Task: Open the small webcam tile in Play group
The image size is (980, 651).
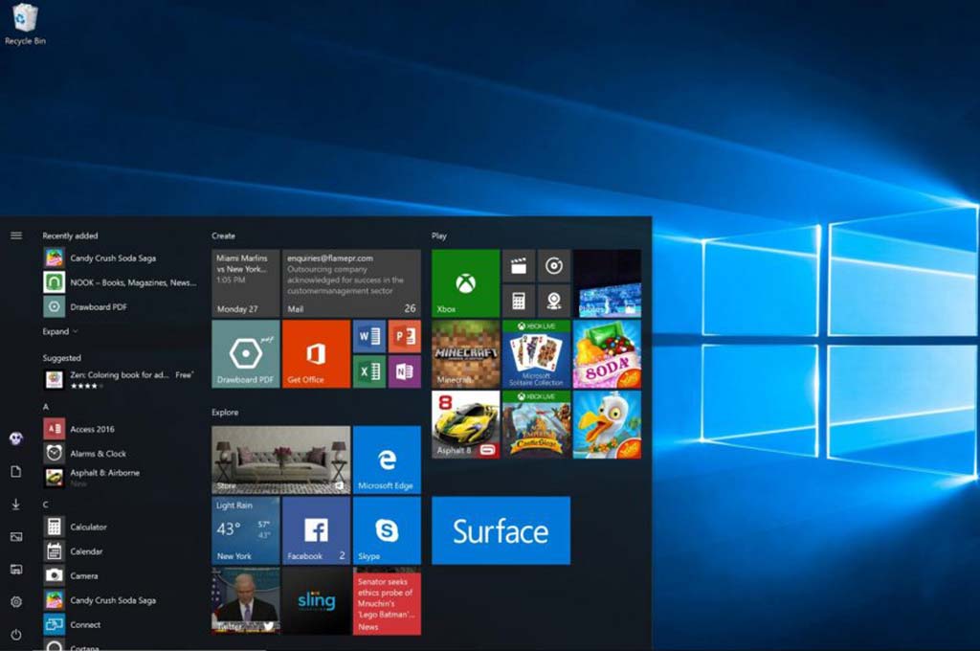Action: 554,302
